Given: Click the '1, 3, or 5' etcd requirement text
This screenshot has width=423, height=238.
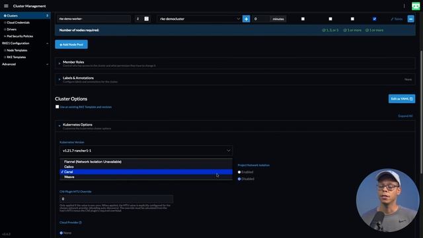Looking at the screenshot, I should (x=330, y=30).
